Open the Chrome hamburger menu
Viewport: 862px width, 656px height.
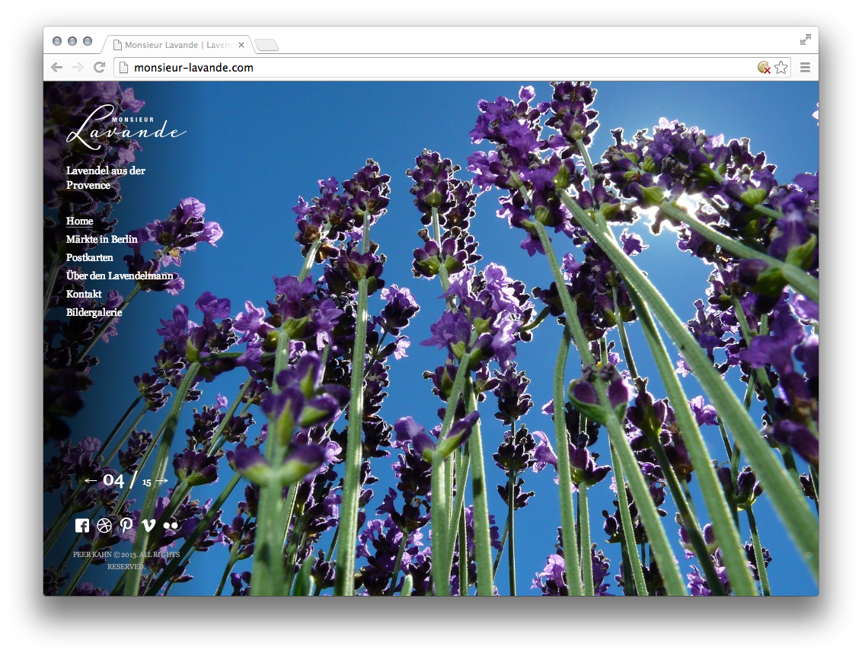(805, 68)
